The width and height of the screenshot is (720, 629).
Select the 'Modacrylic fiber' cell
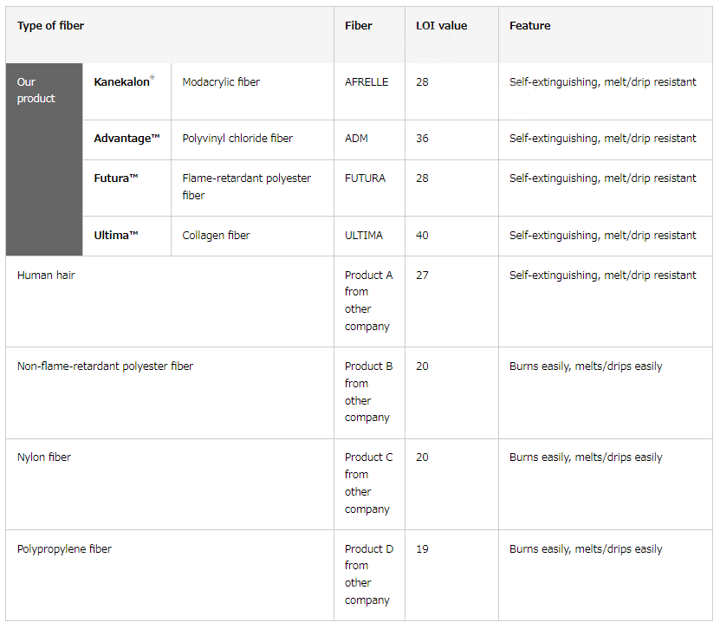(x=252, y=92)
